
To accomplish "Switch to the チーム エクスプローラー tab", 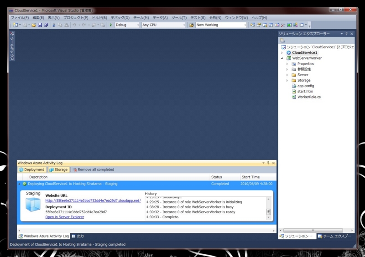I will pos(334,236).
